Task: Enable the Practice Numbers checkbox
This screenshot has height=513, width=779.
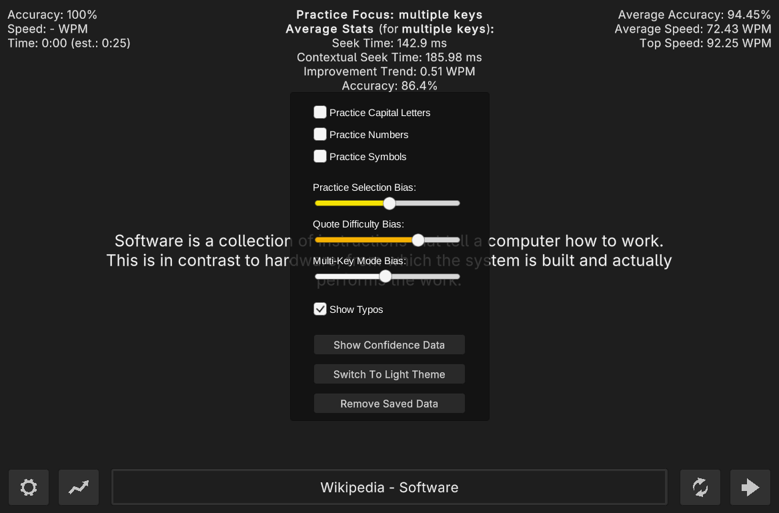Action: coord(320,134)
